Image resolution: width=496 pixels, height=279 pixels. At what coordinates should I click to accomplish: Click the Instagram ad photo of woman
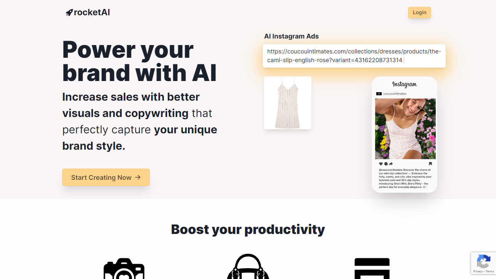(405, 129)
